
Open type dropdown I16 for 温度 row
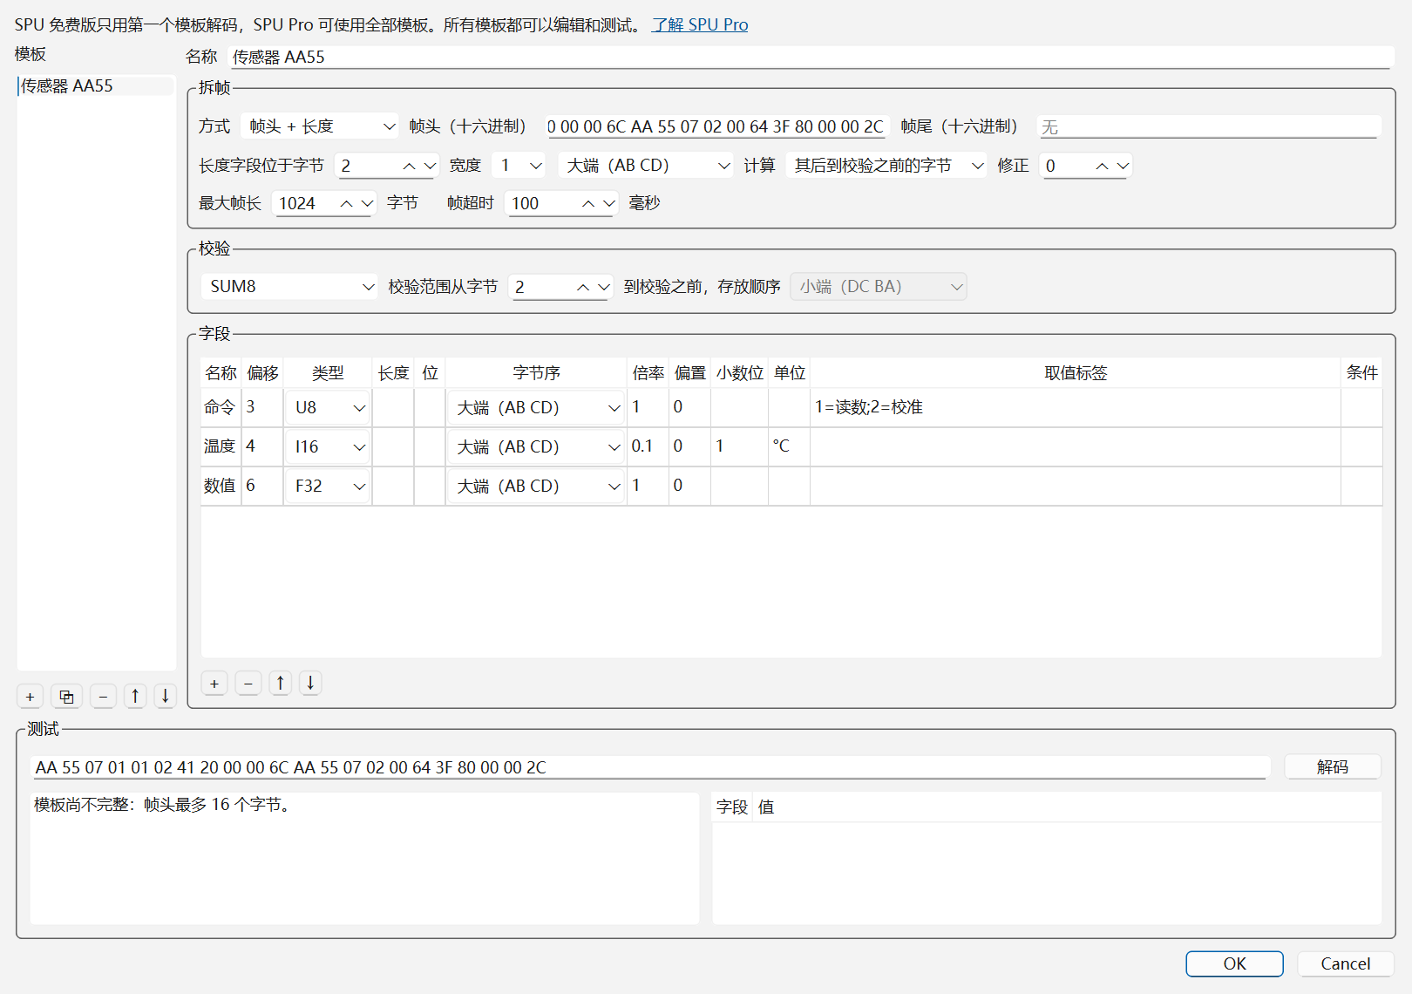point(328,446)
